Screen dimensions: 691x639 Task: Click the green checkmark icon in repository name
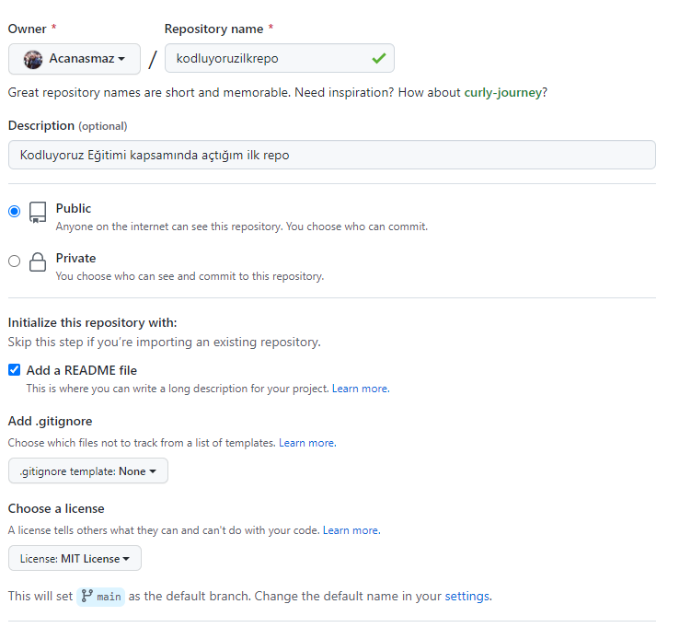click(x=378, y=58)
